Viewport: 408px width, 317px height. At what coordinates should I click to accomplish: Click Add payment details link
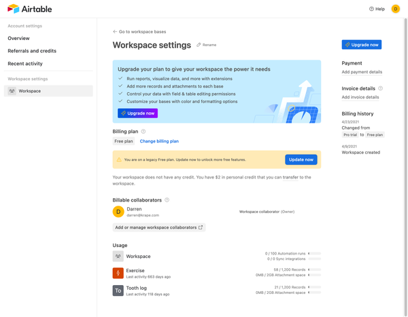[x=362, y=72]
